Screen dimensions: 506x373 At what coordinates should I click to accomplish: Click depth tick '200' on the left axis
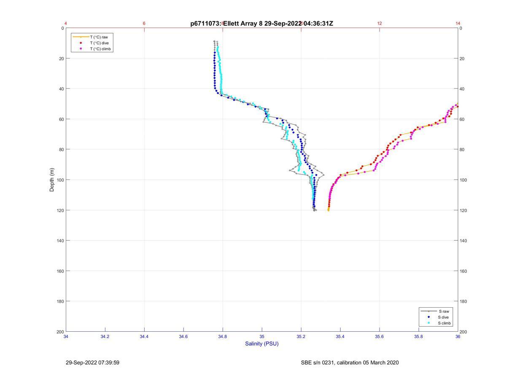60,332
